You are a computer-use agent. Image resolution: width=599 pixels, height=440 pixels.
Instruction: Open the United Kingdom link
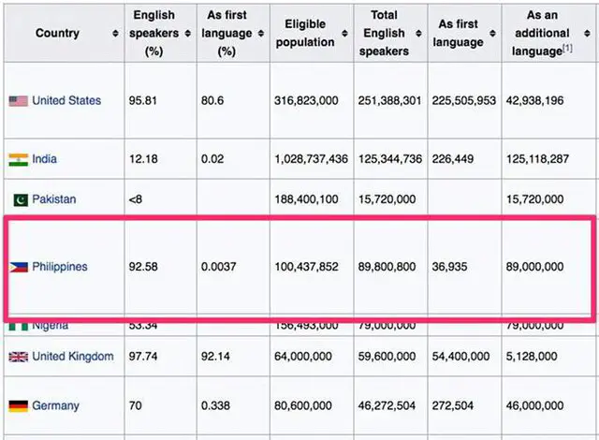pyautogui.click(x=73, y=357)
